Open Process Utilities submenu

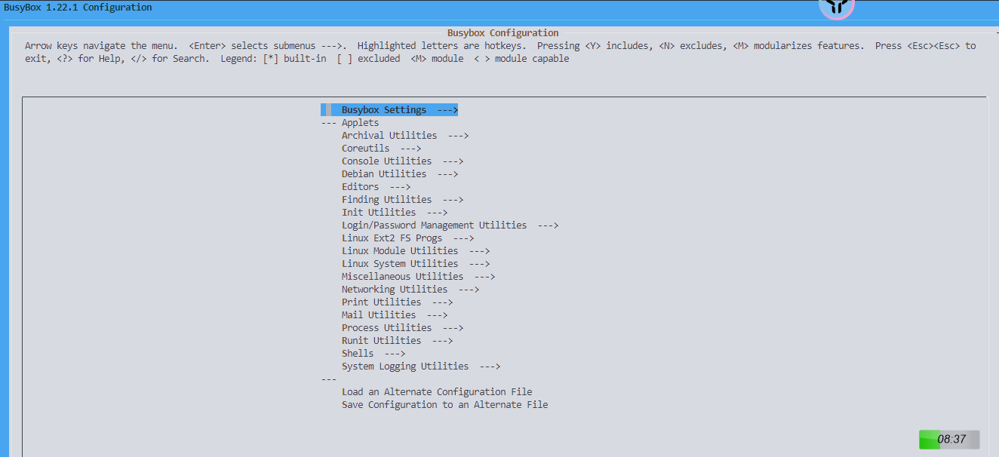click(402, 328)
